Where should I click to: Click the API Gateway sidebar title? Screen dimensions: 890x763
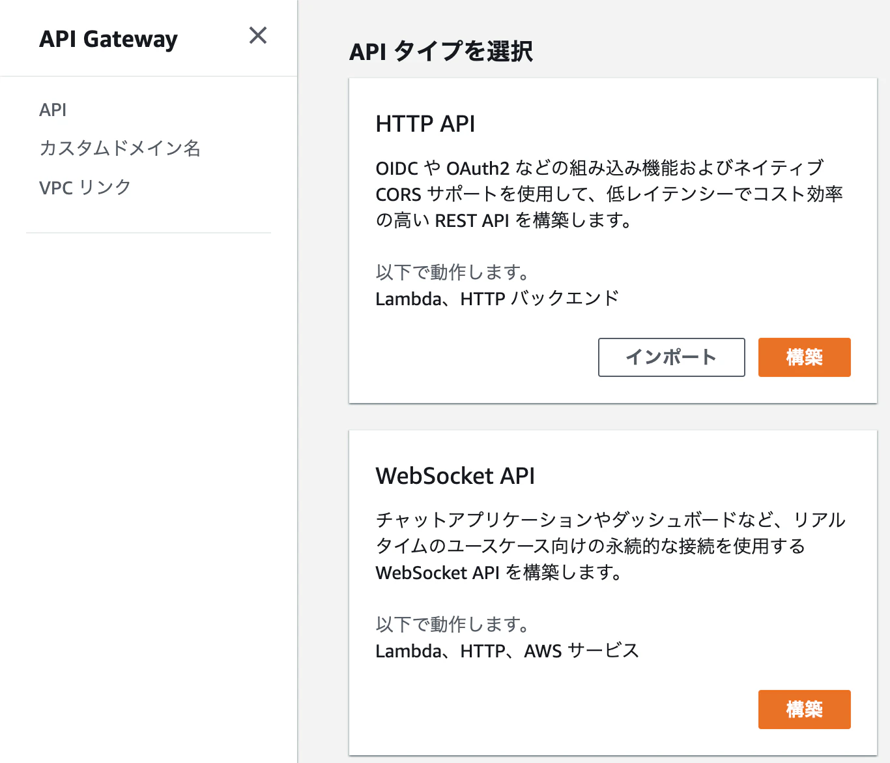pos(108,39)
